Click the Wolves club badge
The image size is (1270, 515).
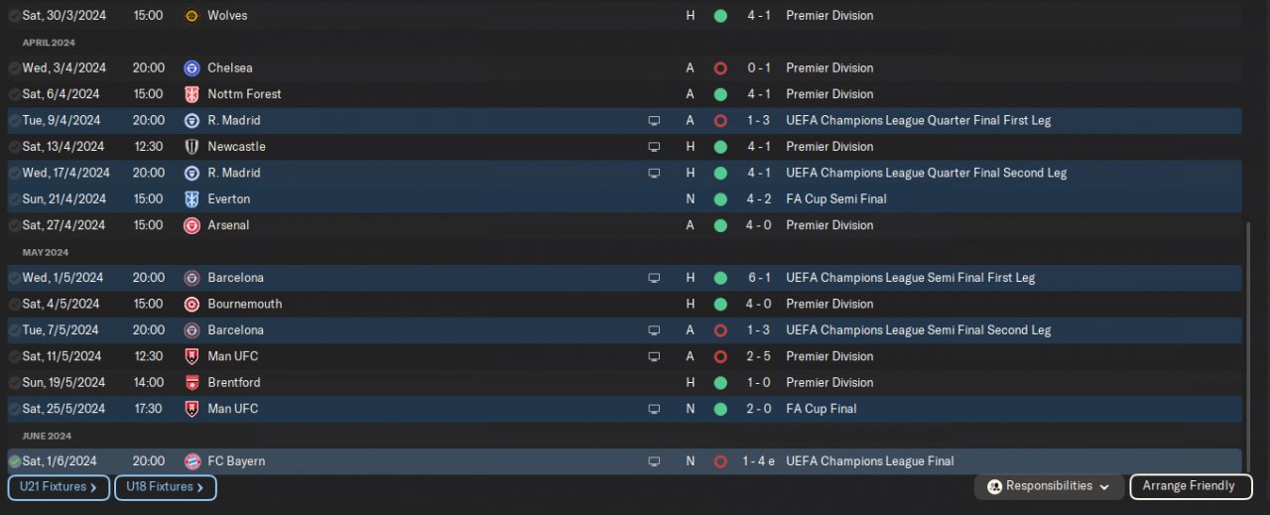click(x=192, y=16)
